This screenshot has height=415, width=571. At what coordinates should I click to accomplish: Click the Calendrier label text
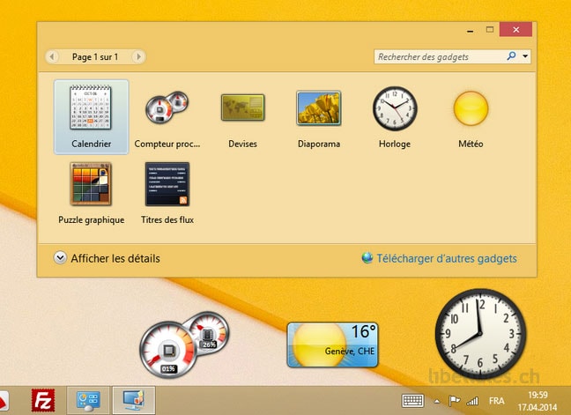[x=92, y=144]
